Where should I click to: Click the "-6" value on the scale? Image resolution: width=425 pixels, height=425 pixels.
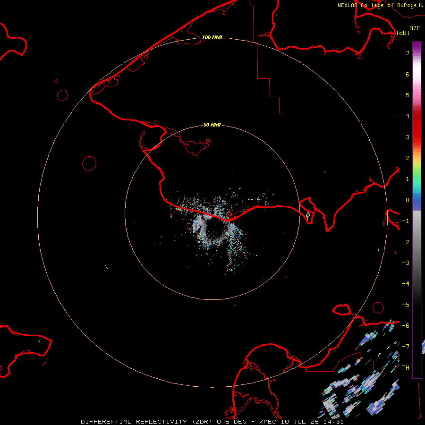406,326
